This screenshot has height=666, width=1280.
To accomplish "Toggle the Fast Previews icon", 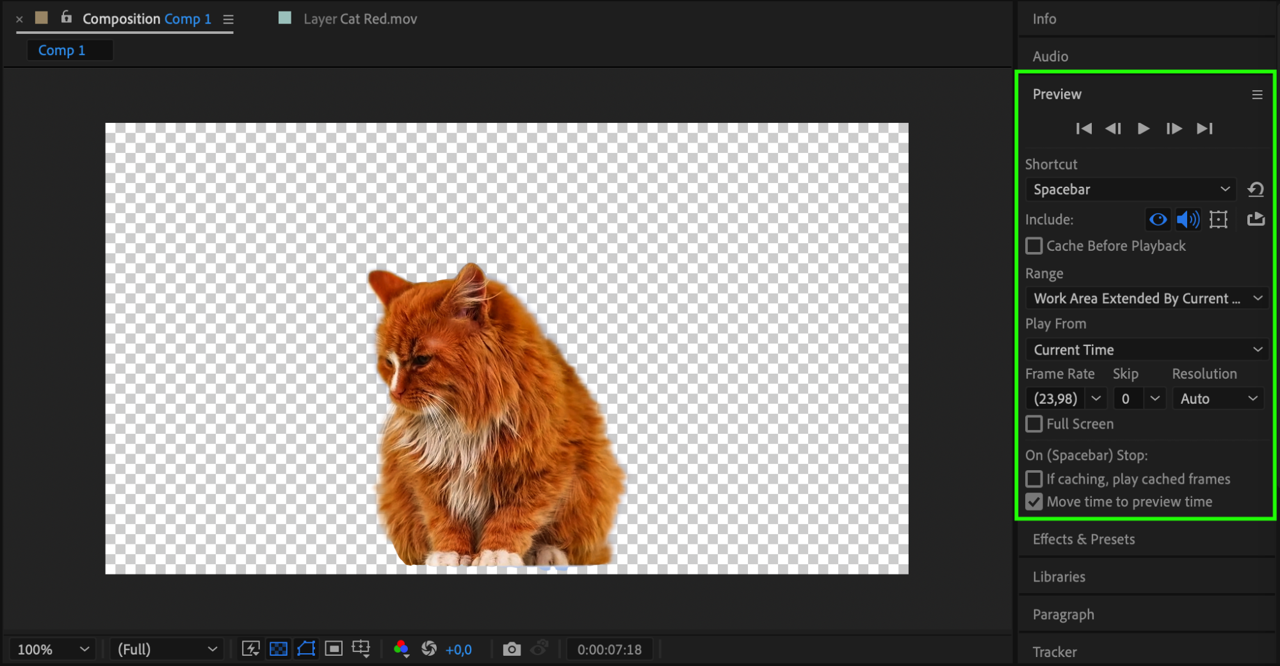I will tap(250, 649).
